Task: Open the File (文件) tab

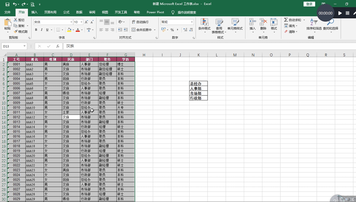Action: [x=8, y=12]
